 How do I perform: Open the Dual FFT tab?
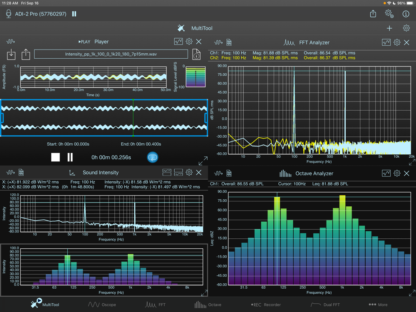point(325,305)
